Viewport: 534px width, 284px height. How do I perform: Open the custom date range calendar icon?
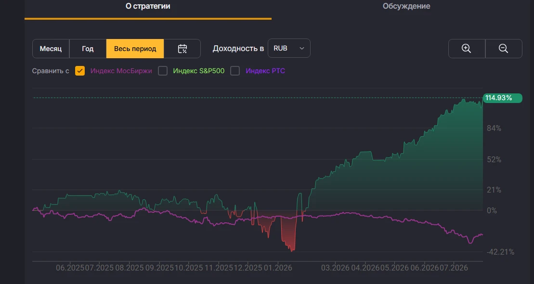coord(182,49)
